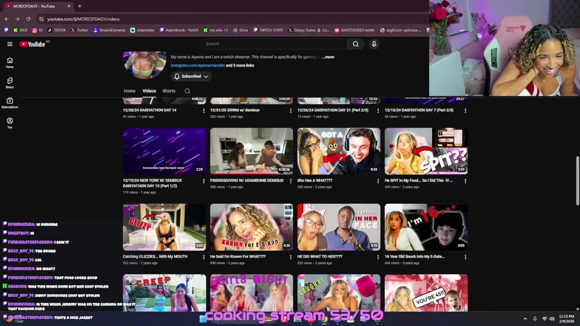Switch to the channel Home tab
The width and height of the screenshot is (580, 326).
pyautogui.click(x=130, y=91)
